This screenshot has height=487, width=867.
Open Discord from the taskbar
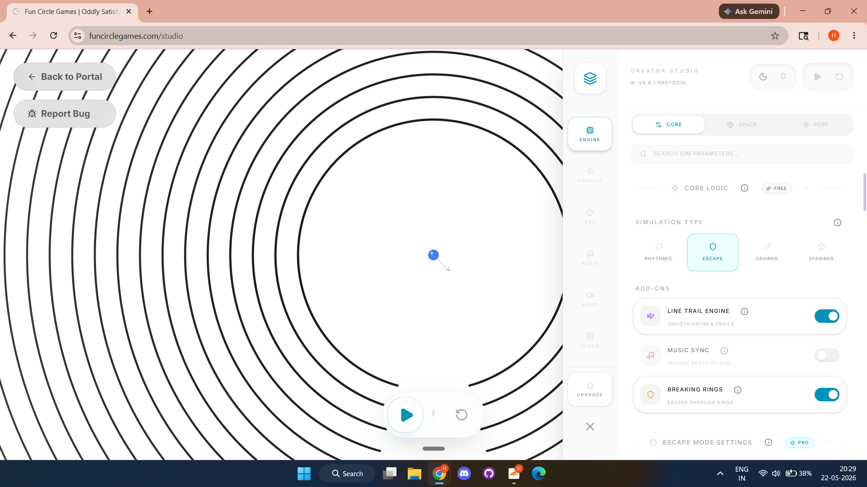tap(464, 473)
